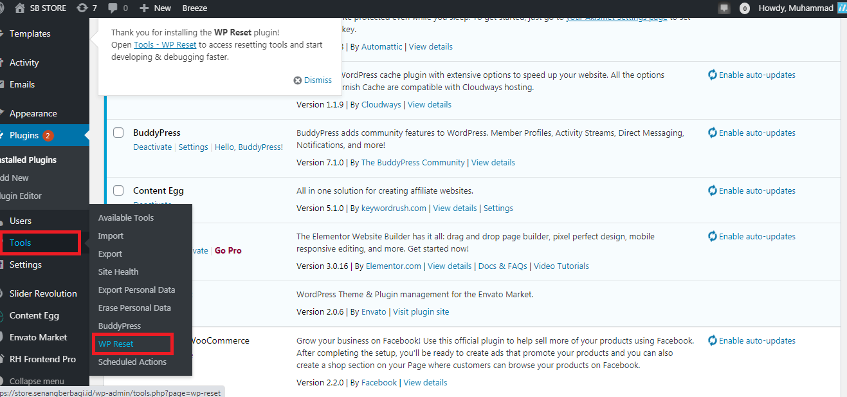Open Add New plugin submenu item
Viewport: 847px width, 397px height.
click(x=15, y=178)
